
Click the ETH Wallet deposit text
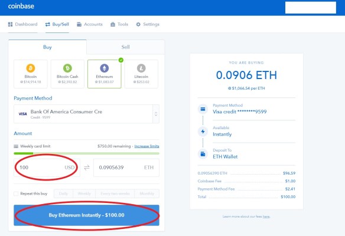225,157
